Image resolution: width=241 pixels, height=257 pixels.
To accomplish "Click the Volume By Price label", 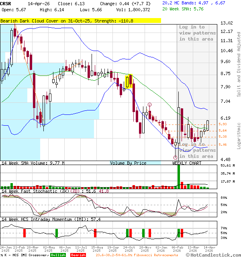I will tap(129, 163).
